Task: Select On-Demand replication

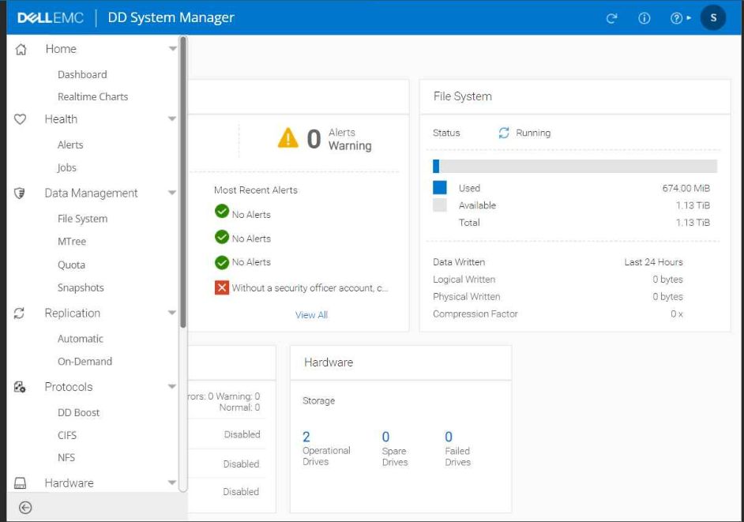Action: (x=85, y=362)
